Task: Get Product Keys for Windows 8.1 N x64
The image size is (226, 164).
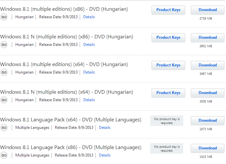Action: click(x=168, y=93)
